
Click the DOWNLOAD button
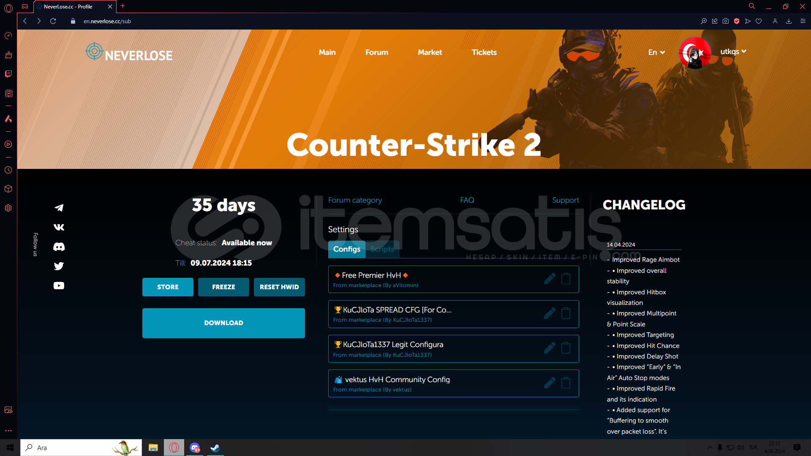coord(223,323)
